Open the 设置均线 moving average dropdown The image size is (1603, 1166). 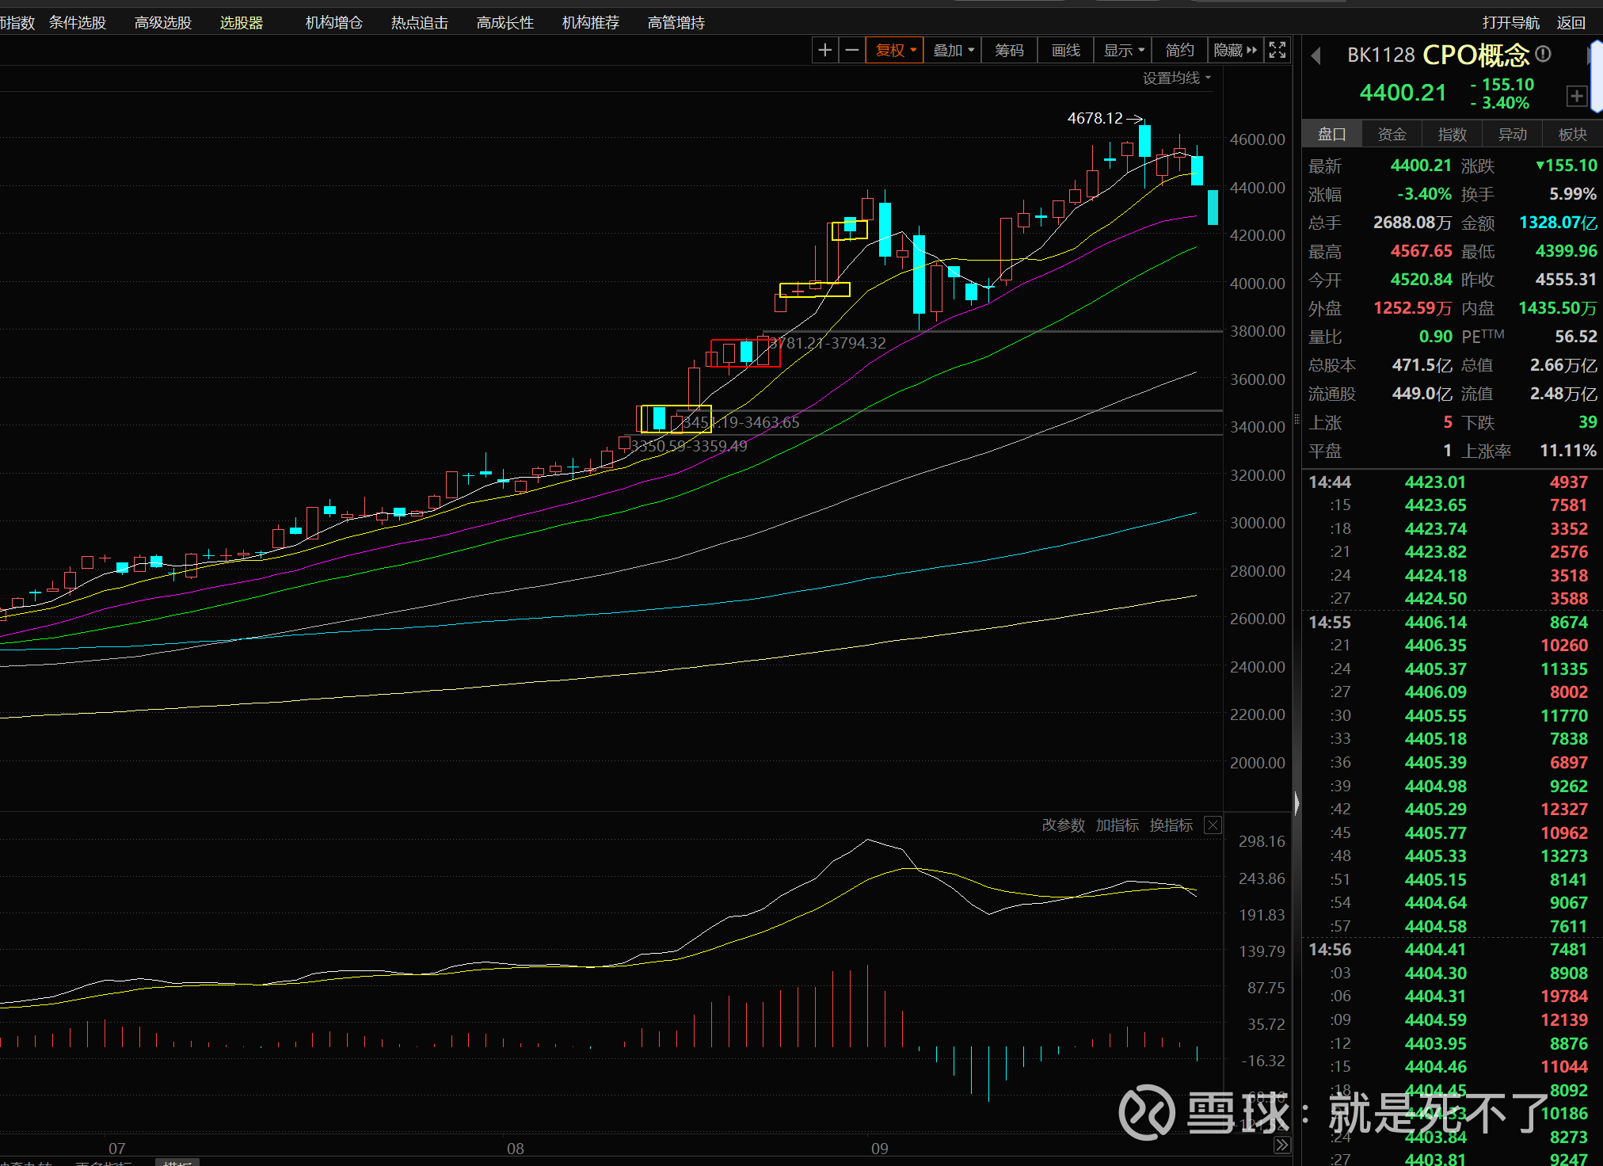tap(1176, 78)
